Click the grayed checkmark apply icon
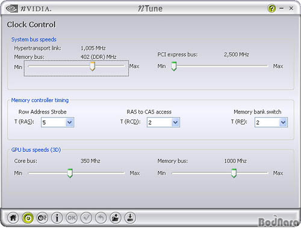This screenshot has width=301, height=228. point(86,218)
